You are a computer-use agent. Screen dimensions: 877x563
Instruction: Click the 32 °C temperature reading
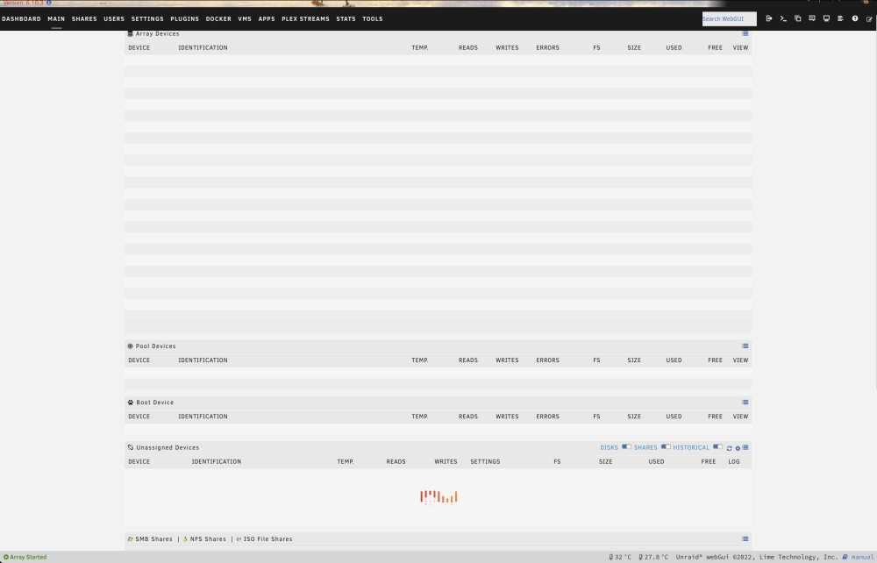click(x=623, y=557)
